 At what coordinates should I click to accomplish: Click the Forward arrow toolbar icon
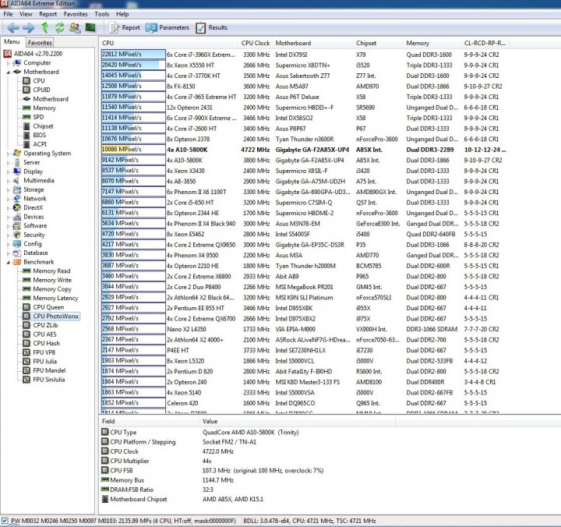click(29, 27)
